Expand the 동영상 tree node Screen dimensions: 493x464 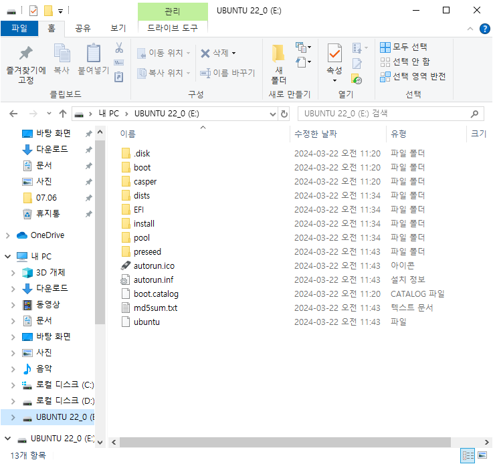tap(13, 305)
